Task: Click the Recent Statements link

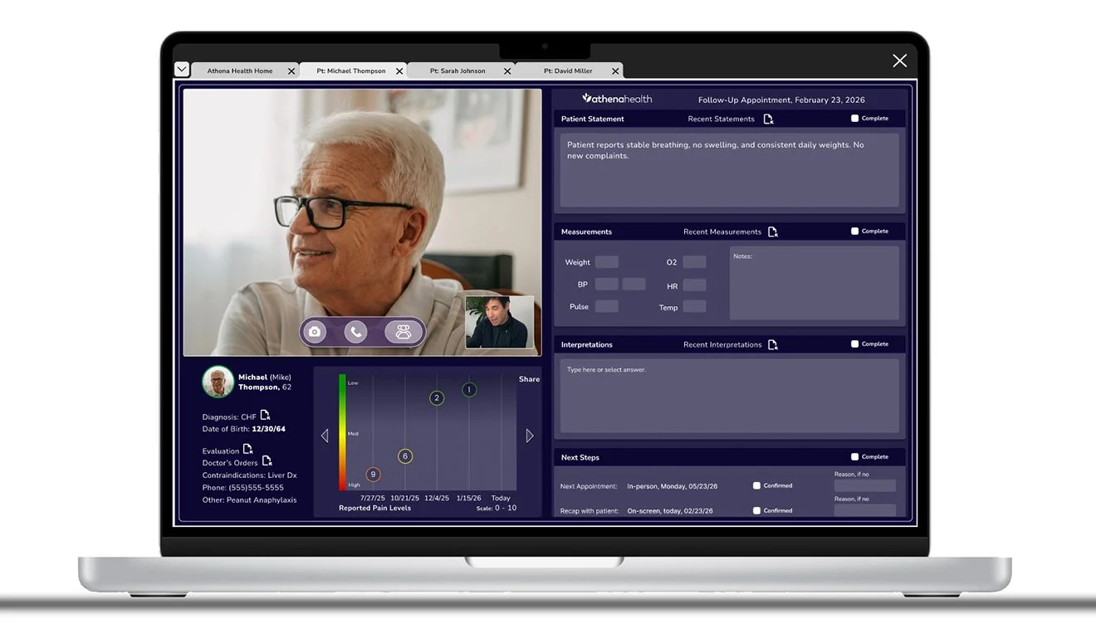Action: click(x=721, y=119)
